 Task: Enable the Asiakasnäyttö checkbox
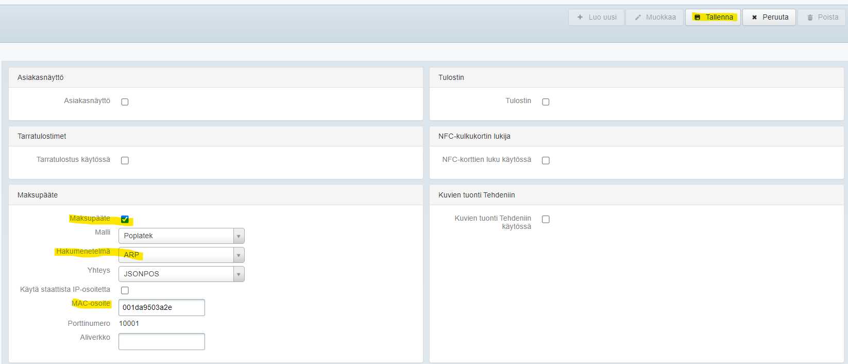pyautogui.click(x=125, y=102)
